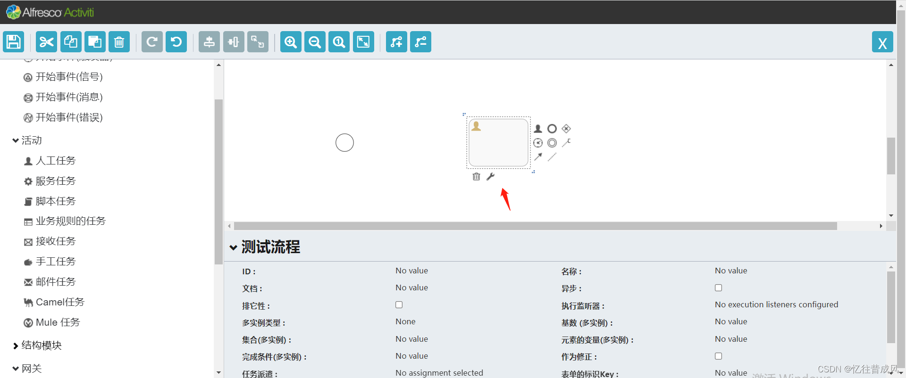Viewport: 906px width, 378px height.
Task: Pick 开始事件(信号) from the palette
Action: [x=63, y=77]
